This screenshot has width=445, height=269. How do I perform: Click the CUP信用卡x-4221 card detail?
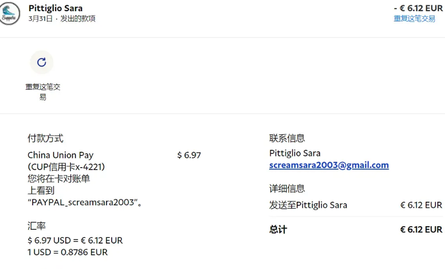pyautogui.click(x=66, y=167)
